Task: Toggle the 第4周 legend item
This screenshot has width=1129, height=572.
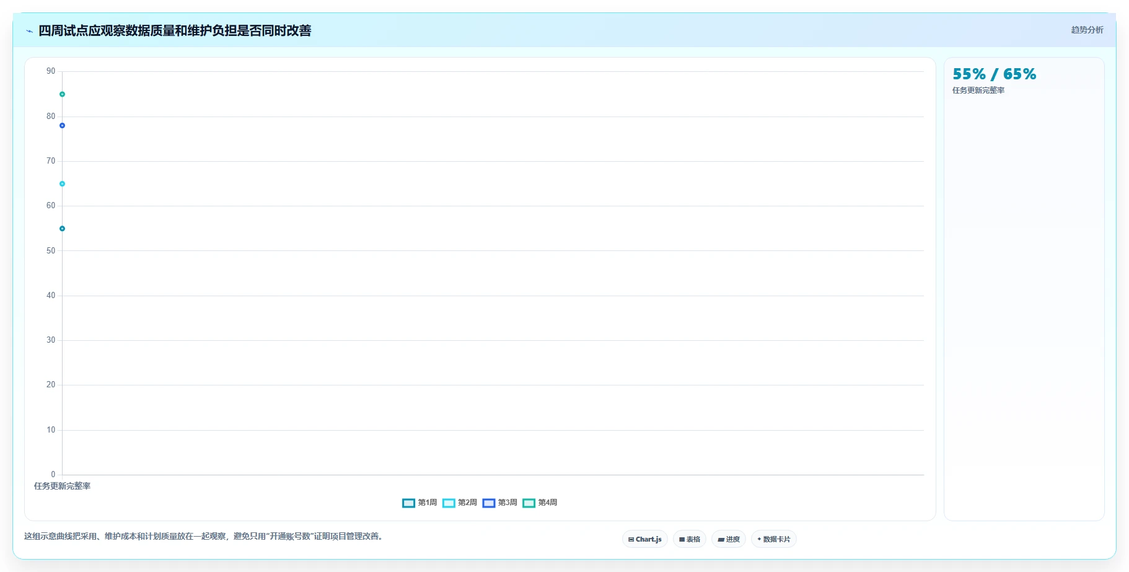Action: point(540,503)
